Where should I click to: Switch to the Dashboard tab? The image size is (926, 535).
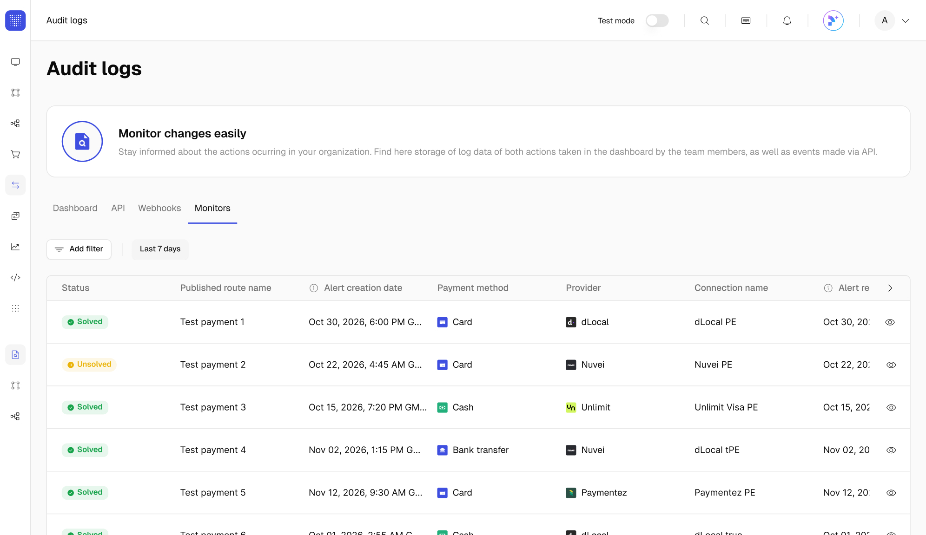coord(75,208)
